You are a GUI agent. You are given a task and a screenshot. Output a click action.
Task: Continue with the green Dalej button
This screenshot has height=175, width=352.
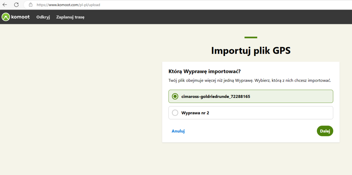(x=325, y=131)
